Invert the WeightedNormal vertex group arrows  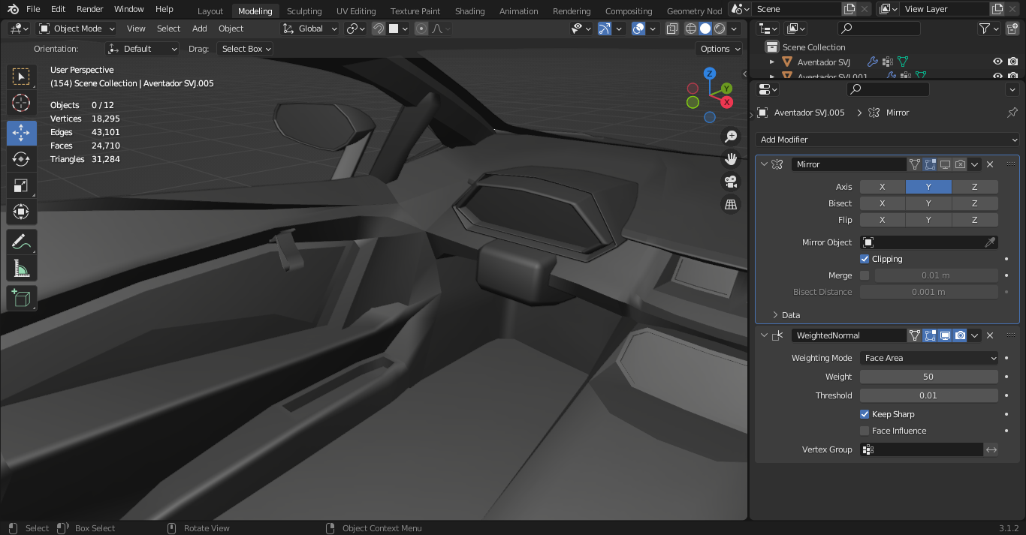(x=991, y=449)
